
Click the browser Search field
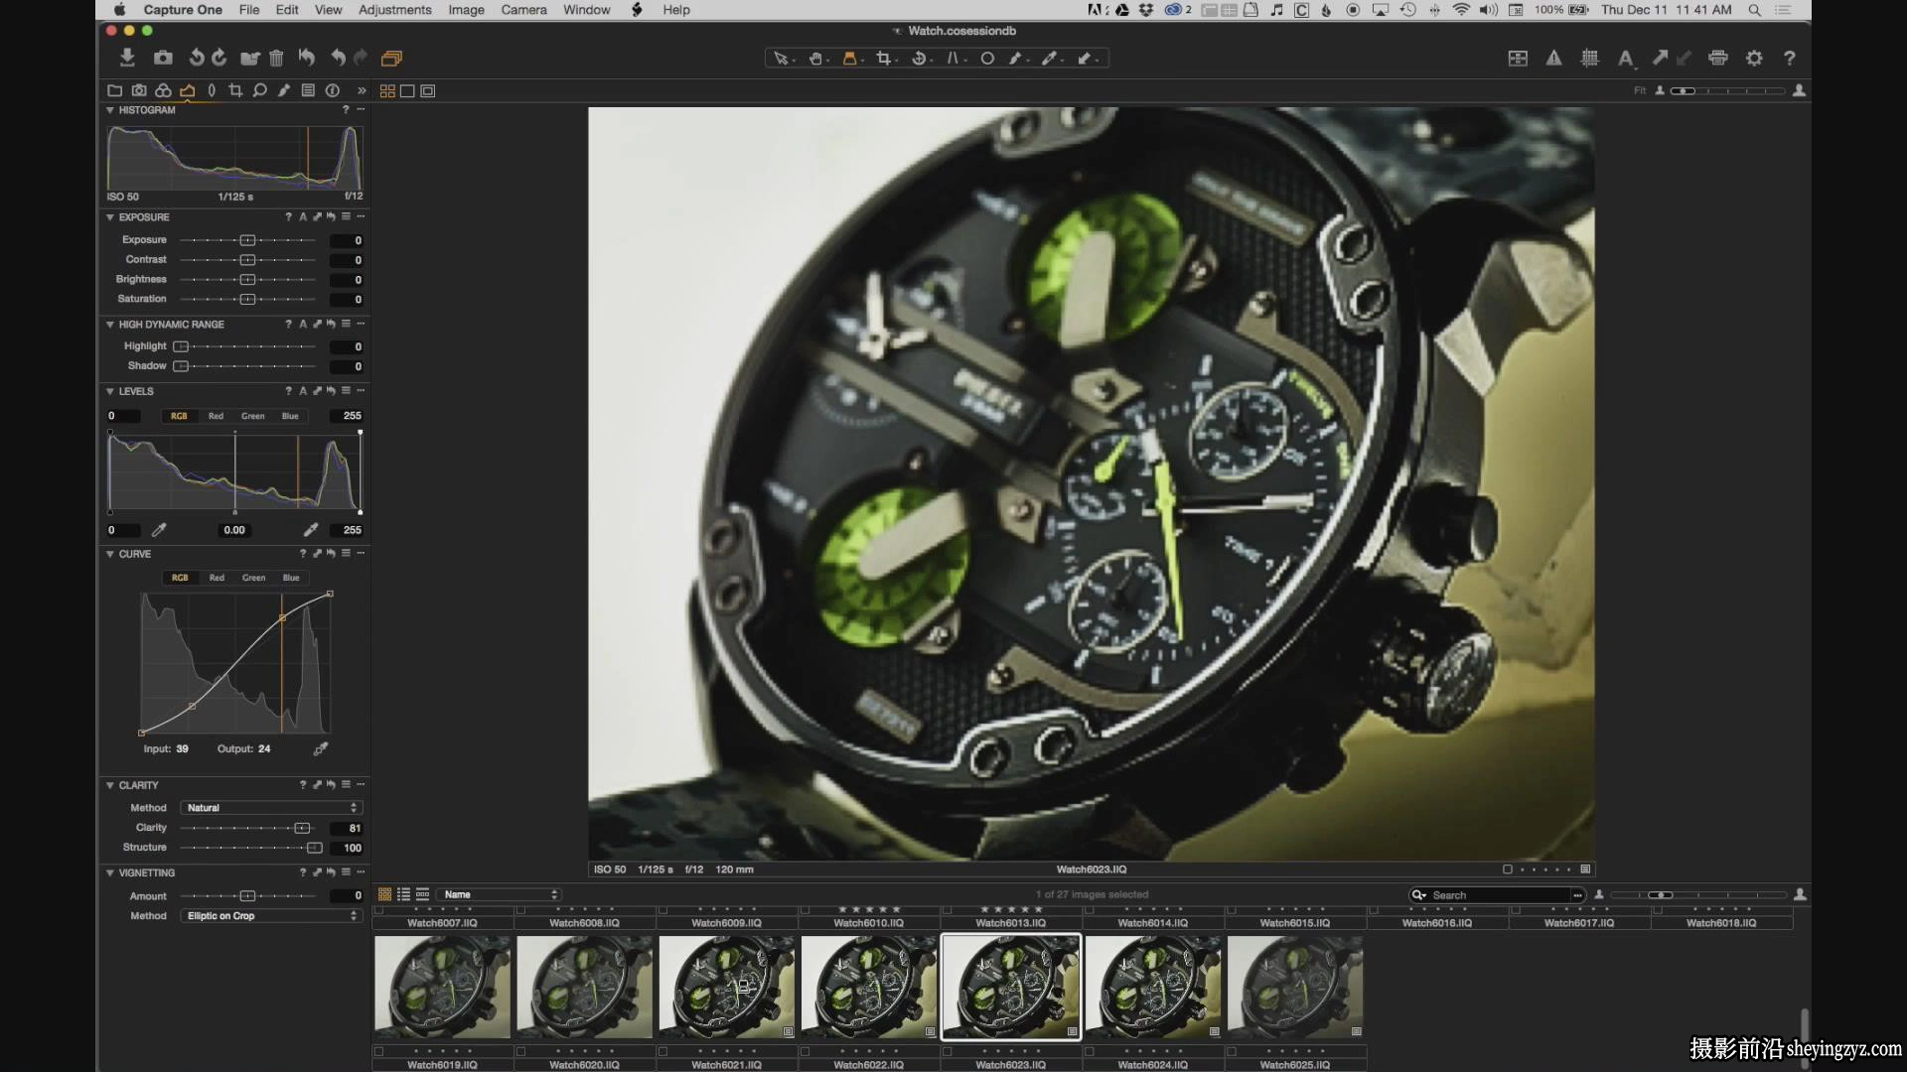coord(1497,895)
